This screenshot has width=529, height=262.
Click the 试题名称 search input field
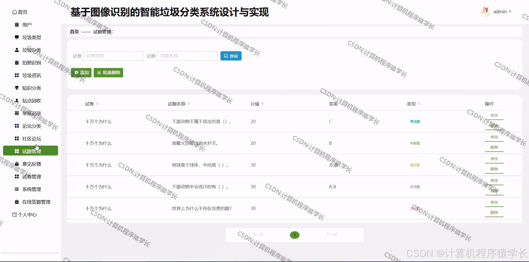click(187, 56)
